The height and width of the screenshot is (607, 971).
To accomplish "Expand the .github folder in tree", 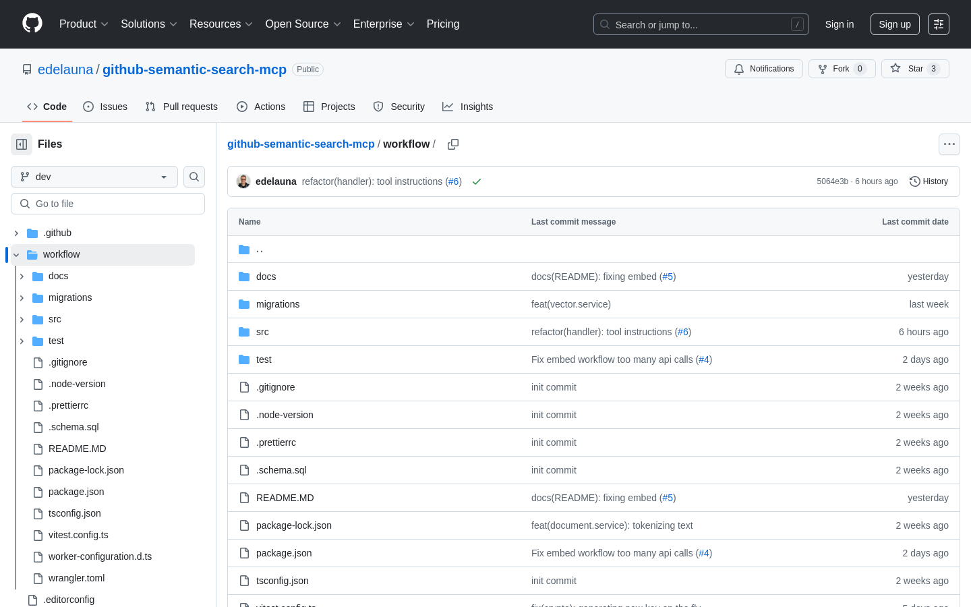I will click(x=16, y=233).
